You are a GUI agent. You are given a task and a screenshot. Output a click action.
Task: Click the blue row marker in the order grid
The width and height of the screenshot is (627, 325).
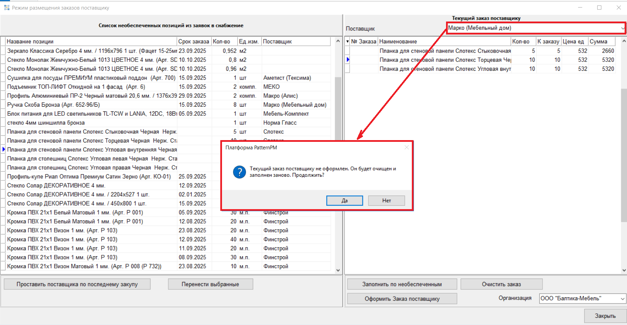tap(348, 60)
